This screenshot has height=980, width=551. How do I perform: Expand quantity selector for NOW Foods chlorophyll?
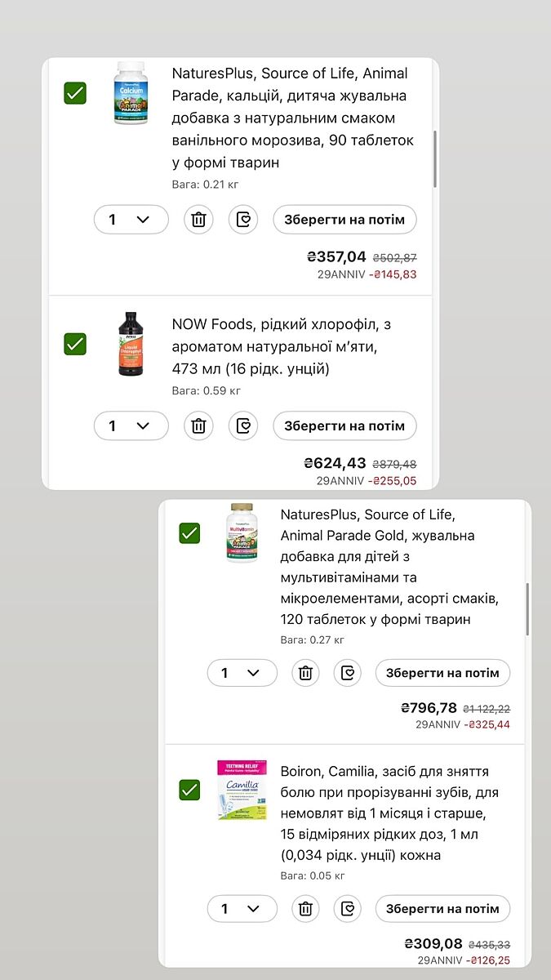pos(131,425)
